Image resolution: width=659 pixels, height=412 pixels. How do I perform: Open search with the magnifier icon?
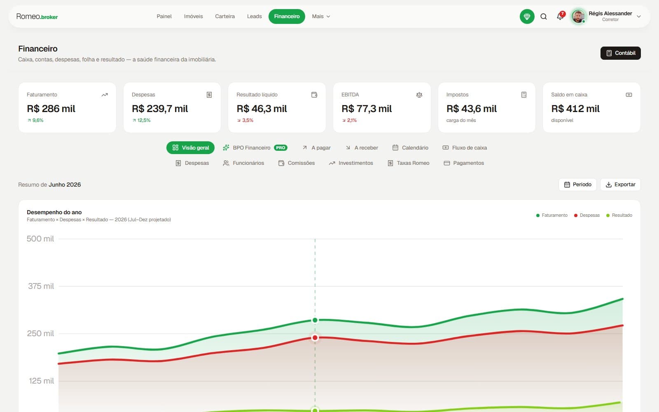click(x=544, y=16)
